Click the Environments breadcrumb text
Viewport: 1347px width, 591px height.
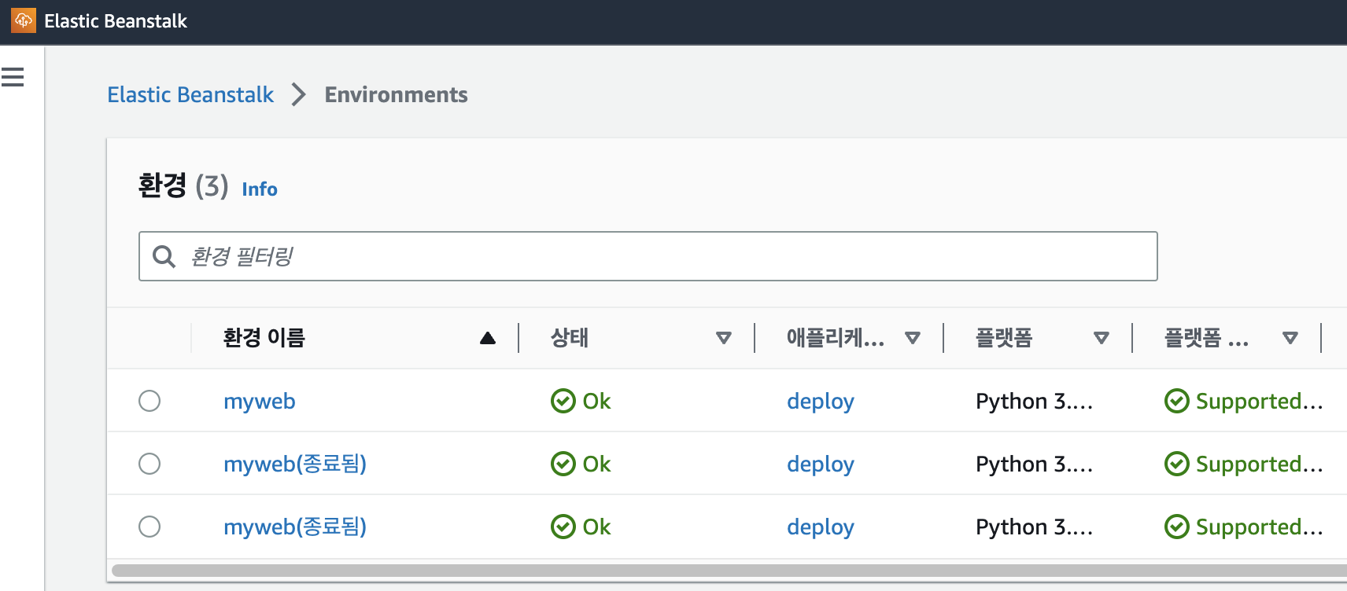[397, 94]
